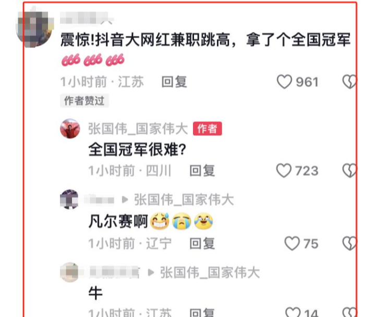Like the author's reply with 723 likes
Screen dimensions: 375x317
click(284, 171)
